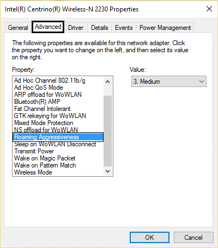Choose GTK rekeying for WoWLAN entry

[50, 116]
